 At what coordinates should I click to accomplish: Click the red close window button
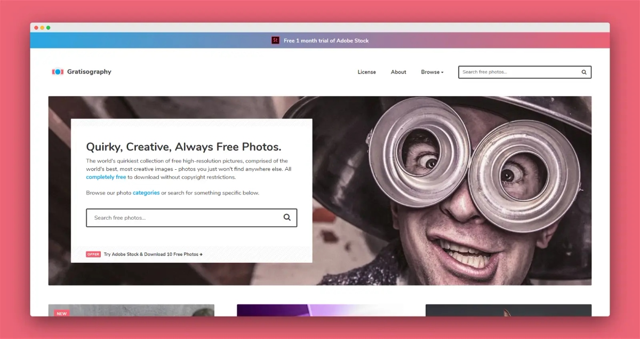(x=36, y=28)
